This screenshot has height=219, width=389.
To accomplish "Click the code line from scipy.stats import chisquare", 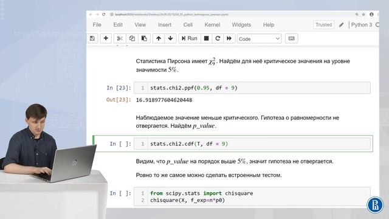I will pyautogui.click(x=201, y=193).
